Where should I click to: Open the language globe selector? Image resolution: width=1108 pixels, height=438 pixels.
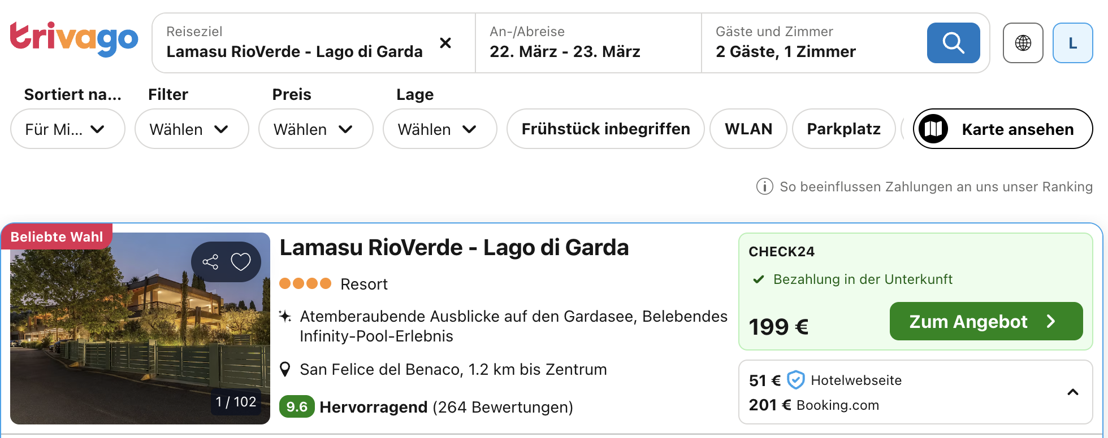[1023, 43]
